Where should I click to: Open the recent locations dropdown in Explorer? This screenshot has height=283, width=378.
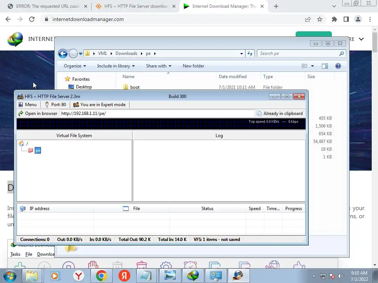click(80, 54)
